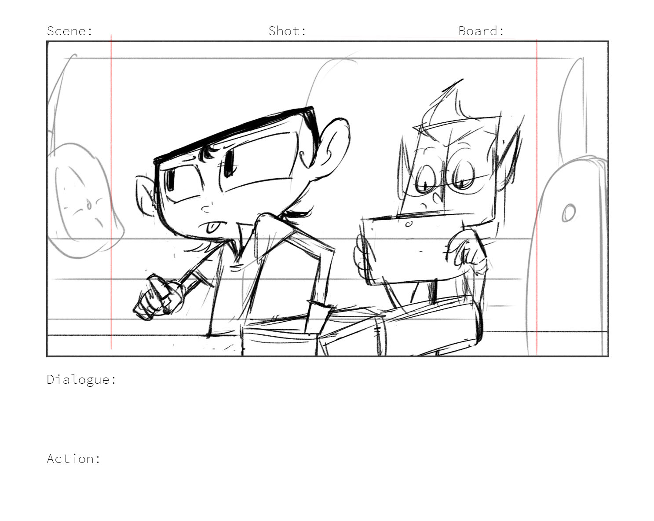Click the 'Scene:' label
This screenshot has height=521, width=654.
70,31
